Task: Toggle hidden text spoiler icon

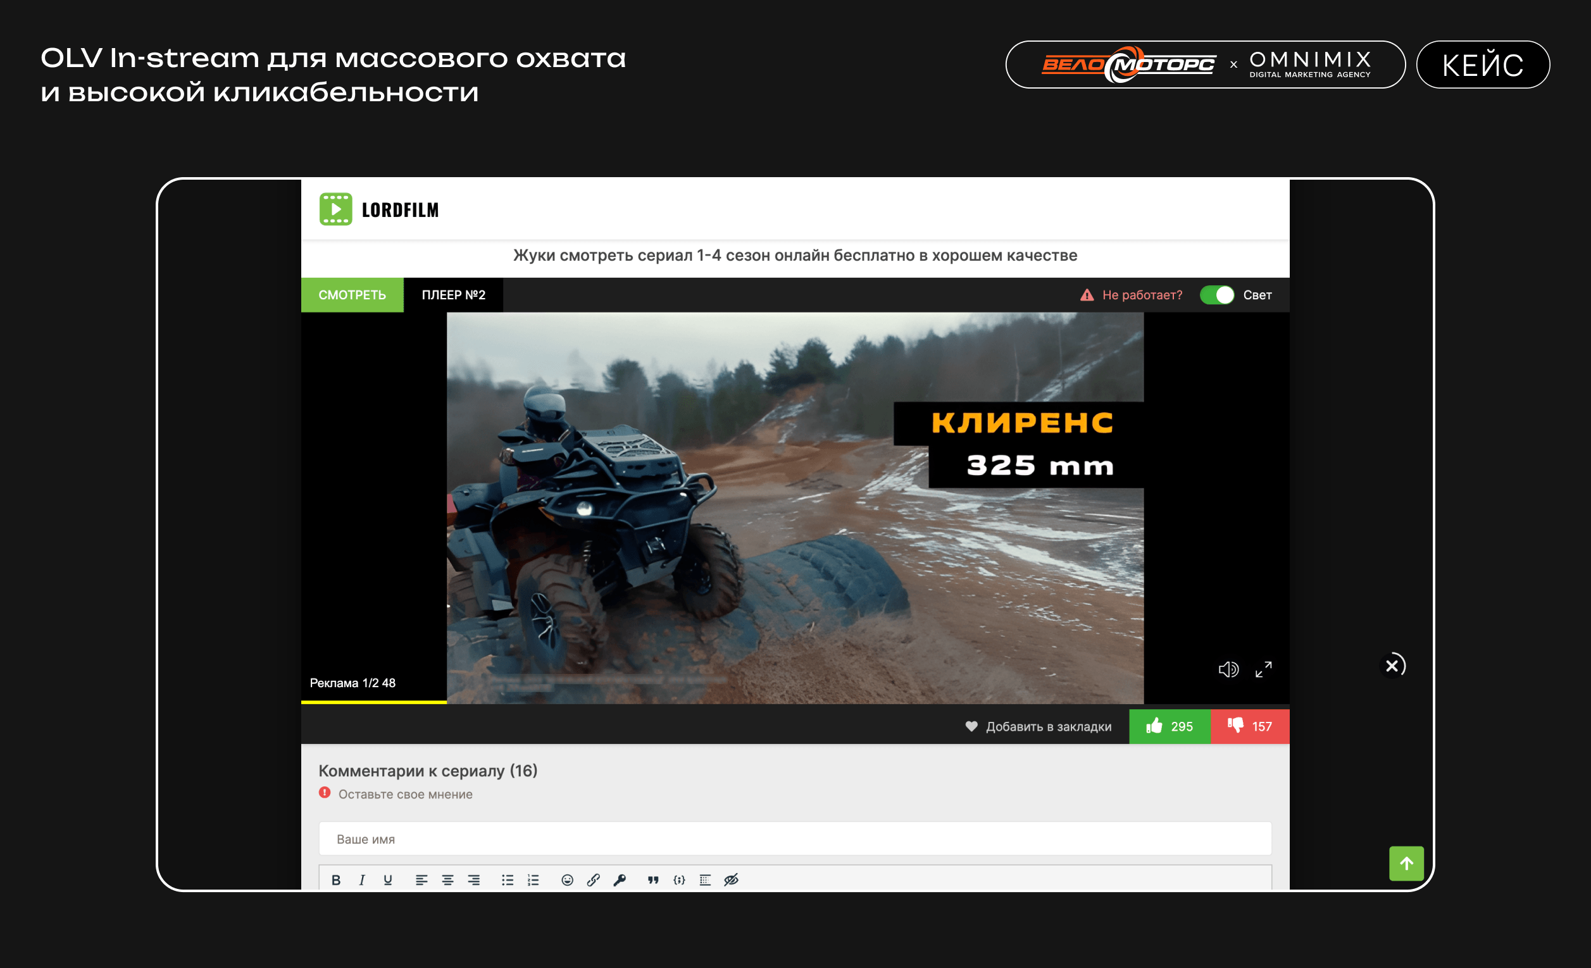Action: [731, 879]
